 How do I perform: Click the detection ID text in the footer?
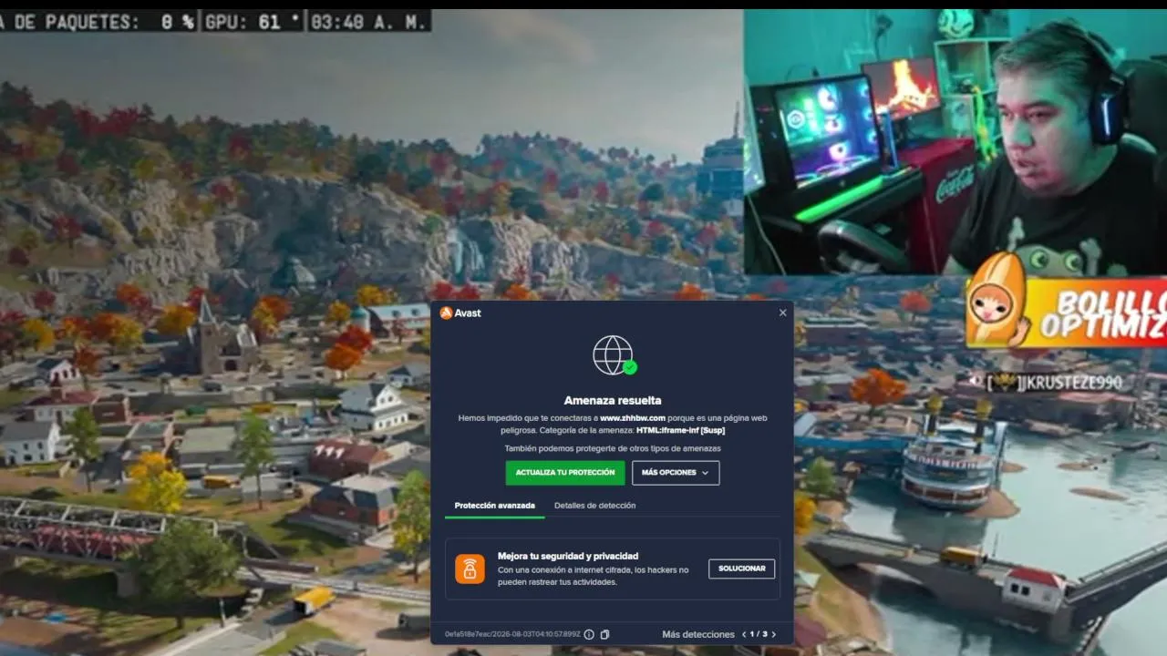(512, 634)
